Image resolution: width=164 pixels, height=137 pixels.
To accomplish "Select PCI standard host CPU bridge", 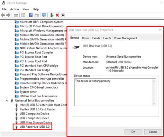I will (x=39, y=66).
